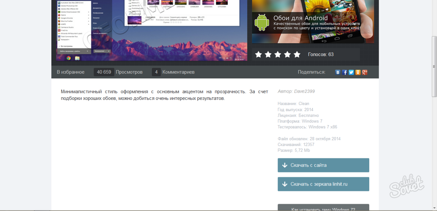Image resolution: width=437 pixels, height=211 pixels.
Task: Click the vertical page scrollbar thumb
Action: coord(434,66)
